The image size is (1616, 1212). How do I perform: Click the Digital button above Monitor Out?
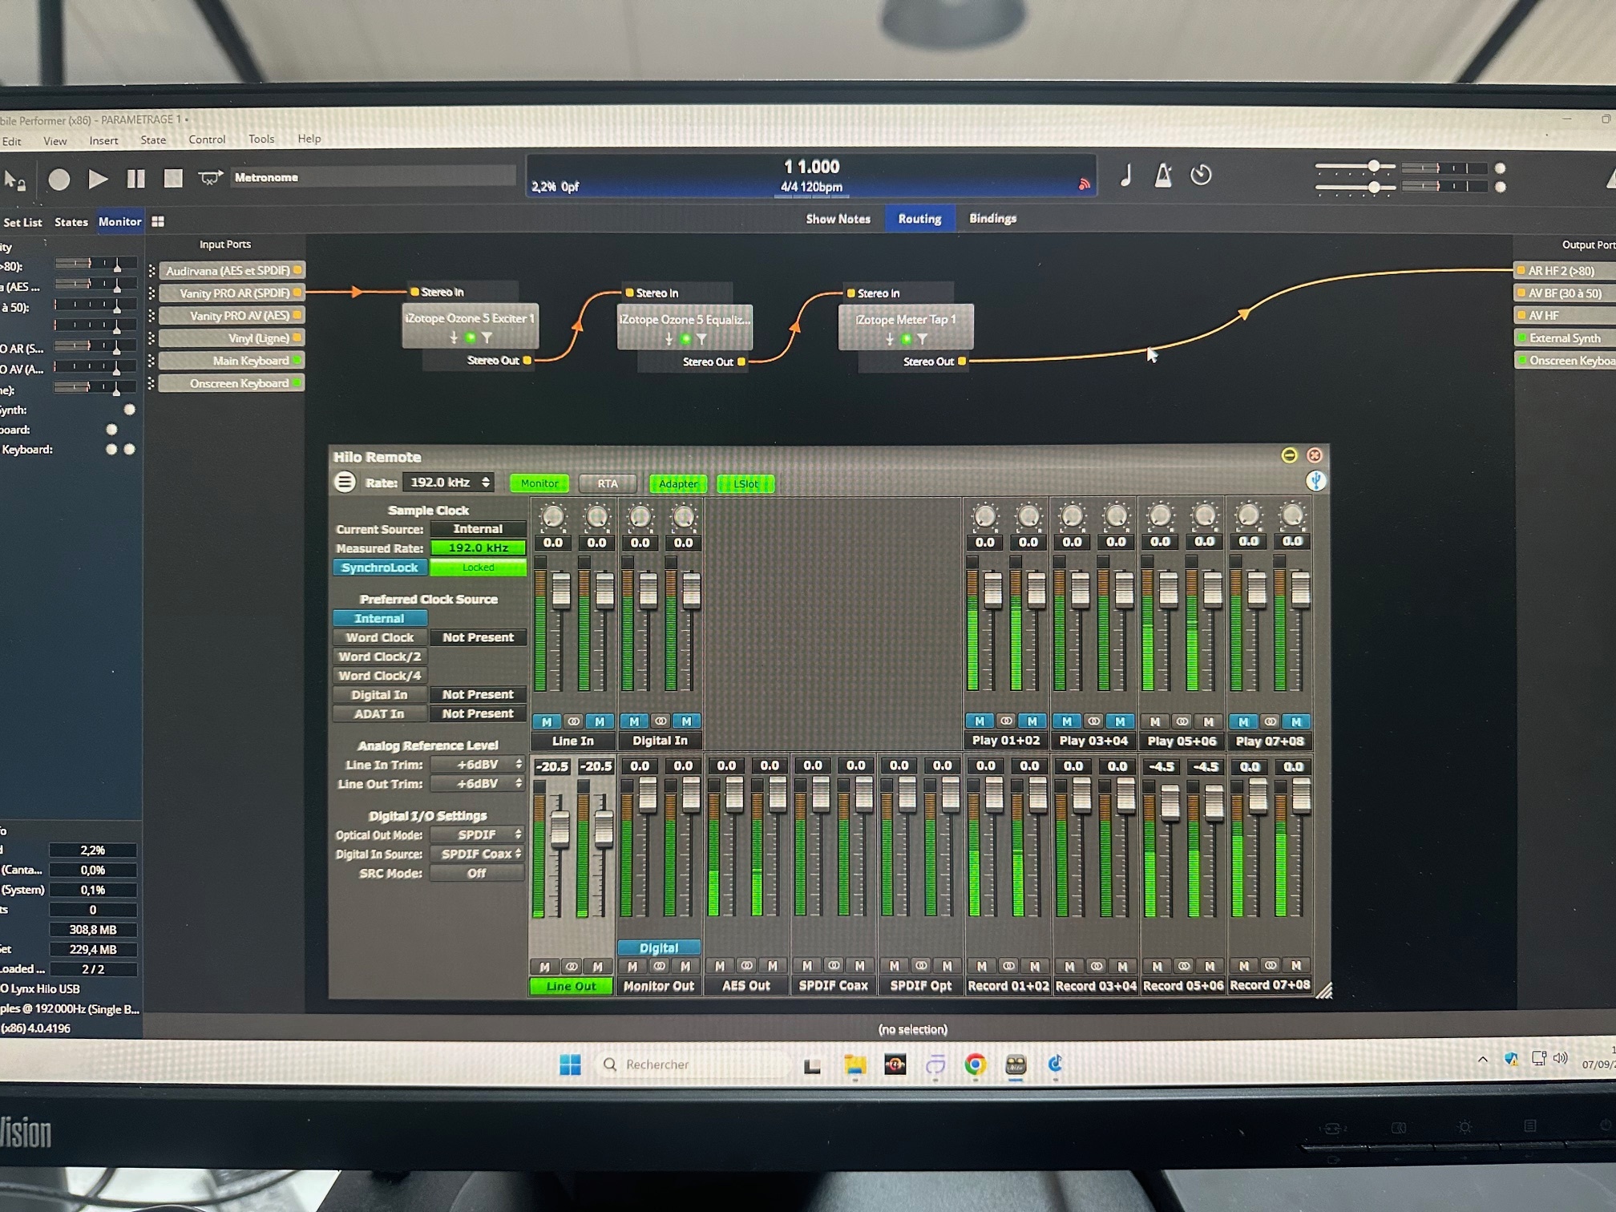coord(659,947)
